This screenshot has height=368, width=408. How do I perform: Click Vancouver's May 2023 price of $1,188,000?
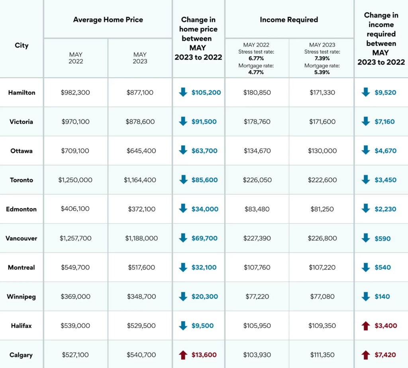coord(141,238)
